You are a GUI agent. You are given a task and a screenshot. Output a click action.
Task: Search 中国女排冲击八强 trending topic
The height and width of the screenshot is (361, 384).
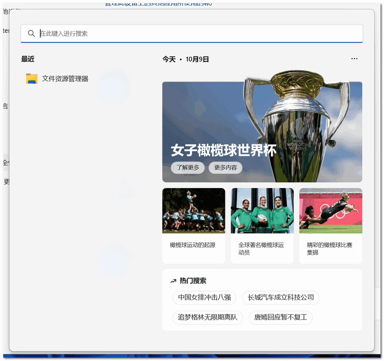coord(205,298)
